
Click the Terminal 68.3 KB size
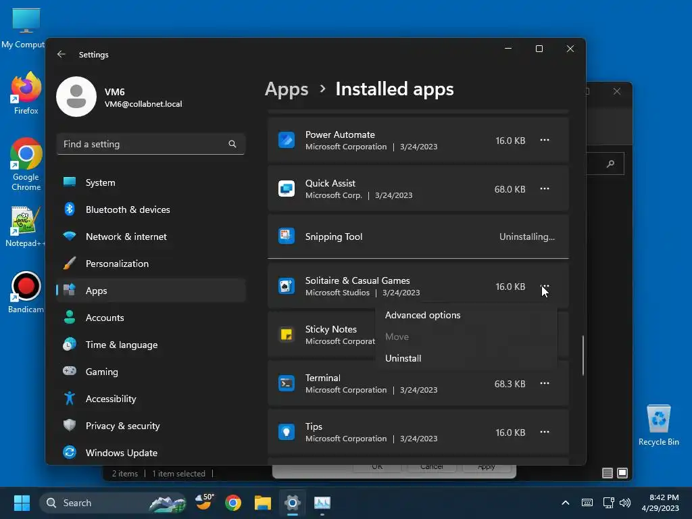510,384
